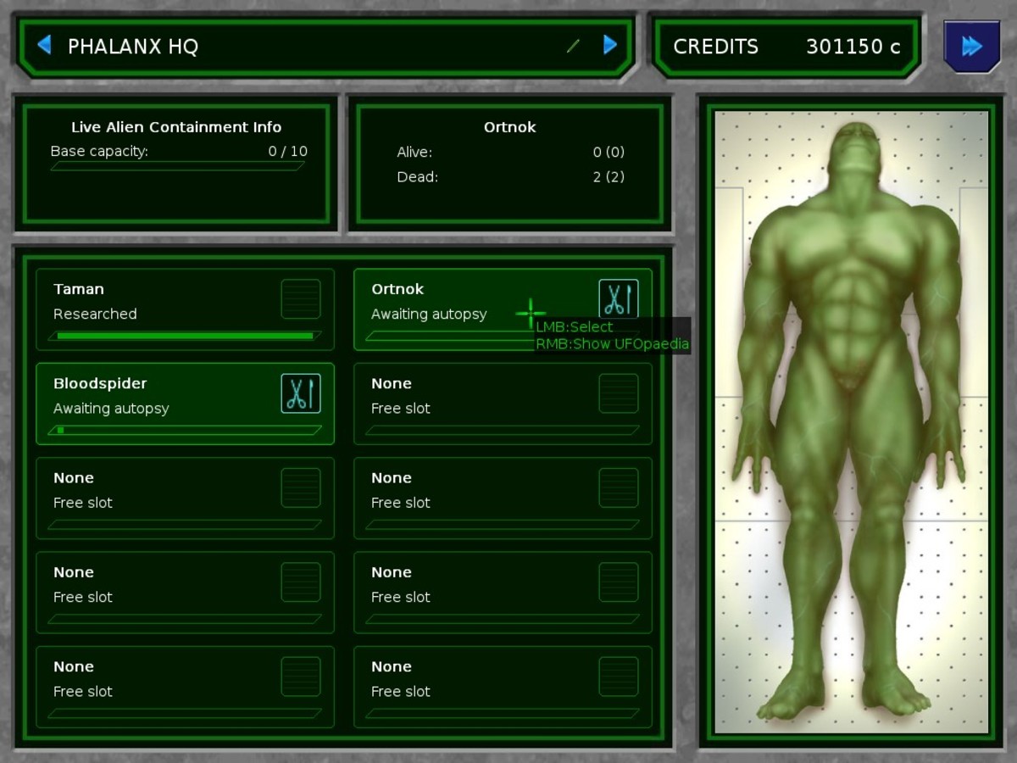
Task: Click the Ortnok body image
Action: pyautogui.click(x=851, y=421)
